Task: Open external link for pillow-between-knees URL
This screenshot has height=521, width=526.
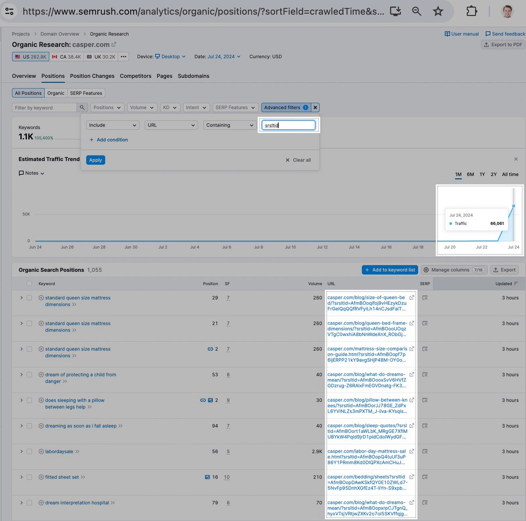Action: click(412, 400)
